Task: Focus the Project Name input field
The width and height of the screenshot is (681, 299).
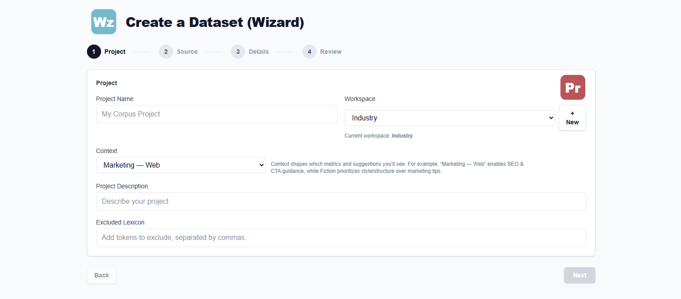Action: [217, 114]
